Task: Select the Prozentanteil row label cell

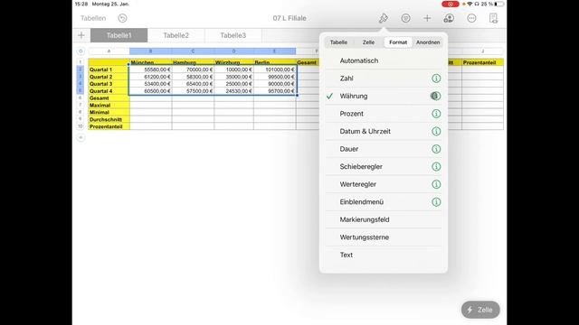Action: (109, 126)
